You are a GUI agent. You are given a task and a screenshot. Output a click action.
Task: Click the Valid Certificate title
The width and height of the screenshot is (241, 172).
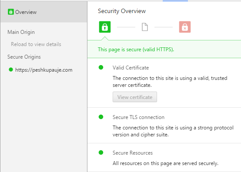[131, 68]
